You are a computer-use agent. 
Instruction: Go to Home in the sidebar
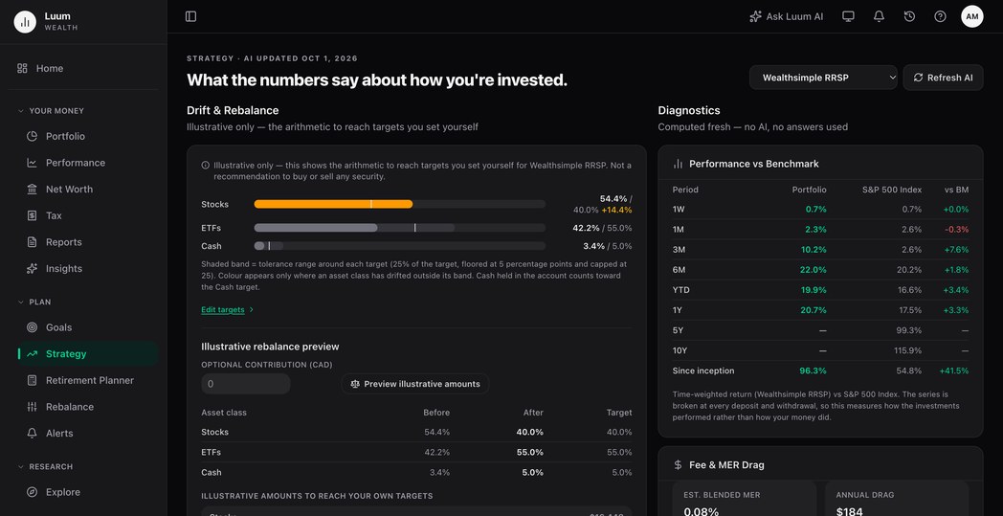84,69
